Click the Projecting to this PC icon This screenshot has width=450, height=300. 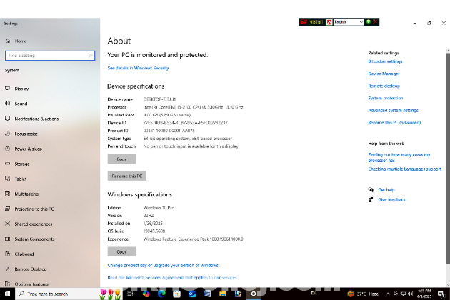(7, 209)
